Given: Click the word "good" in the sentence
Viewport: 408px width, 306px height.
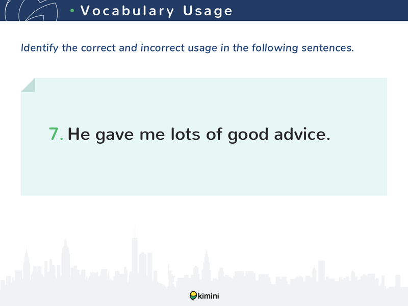Looking at the screenshot, I should [x=248, y=135].
